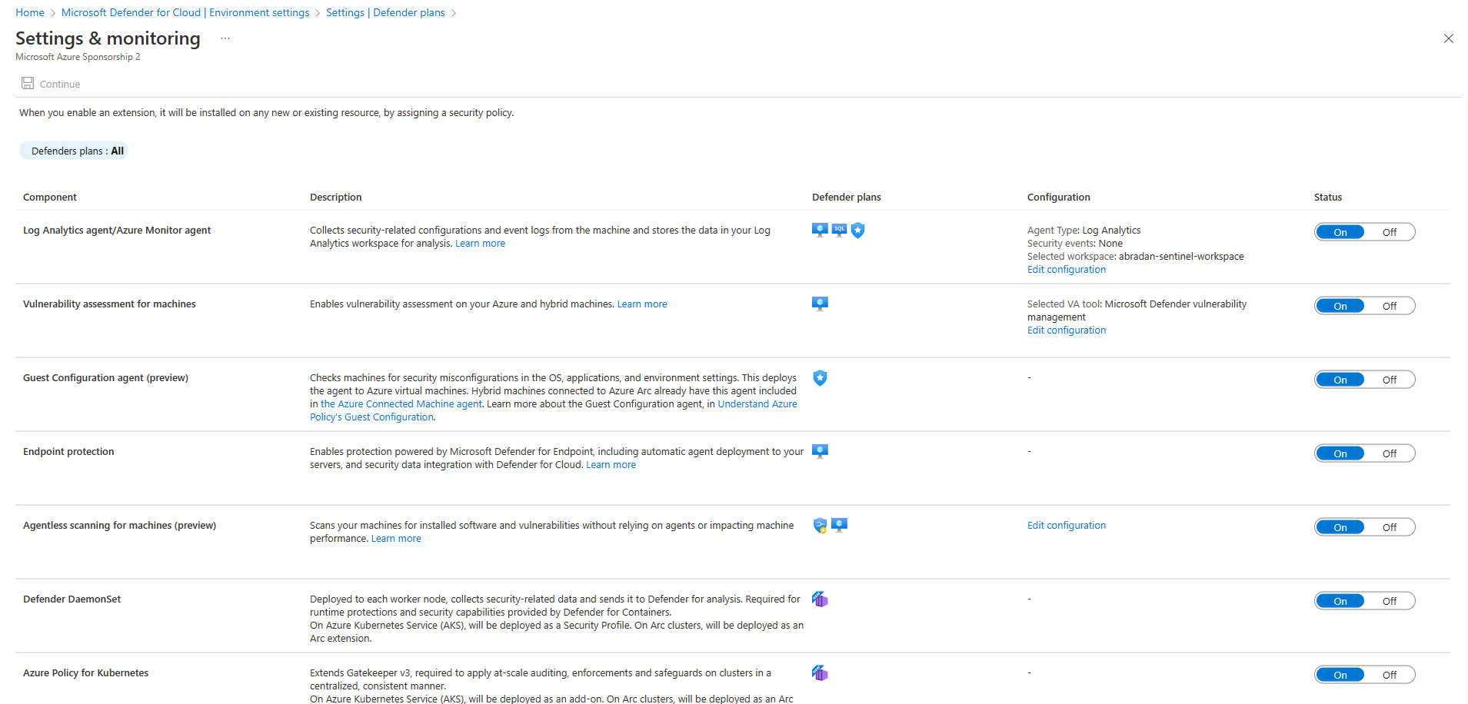Image resolution: width=1468 pixels, height=704 pixels.
Task: Click the containers icon for Azure Policy for Kubernetes
Action: tap(820, 672)
